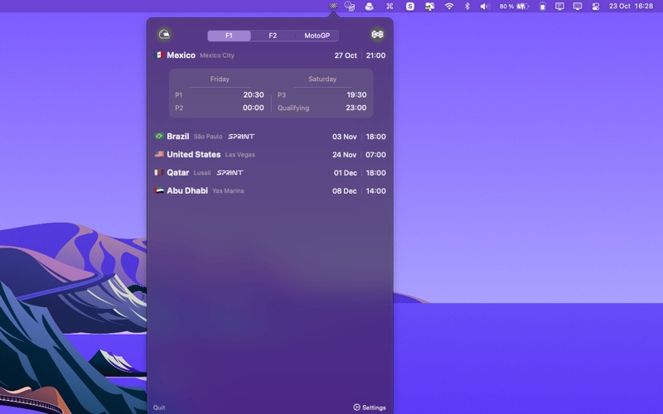Open Wi-Fi status in menu bar

point(449,6)
